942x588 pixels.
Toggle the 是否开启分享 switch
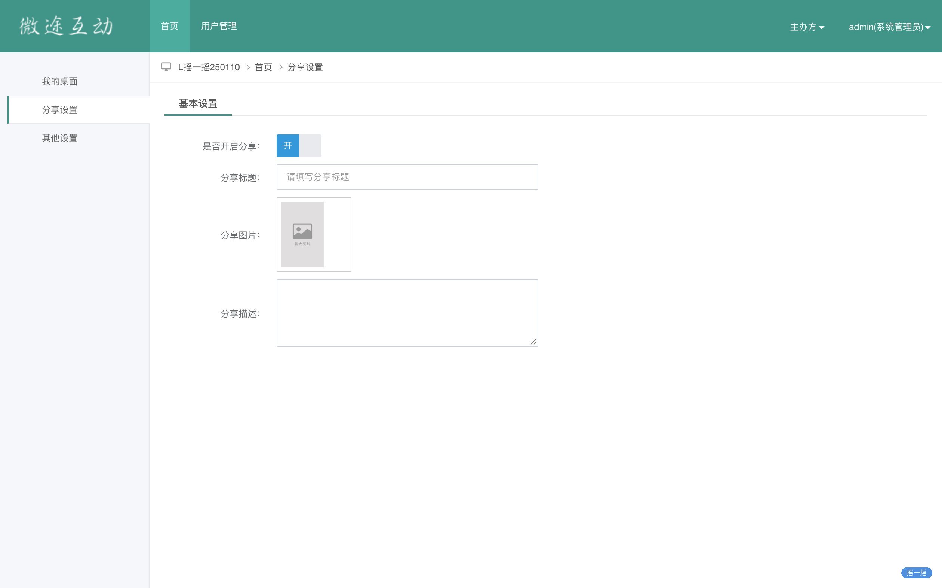point(299,146)
